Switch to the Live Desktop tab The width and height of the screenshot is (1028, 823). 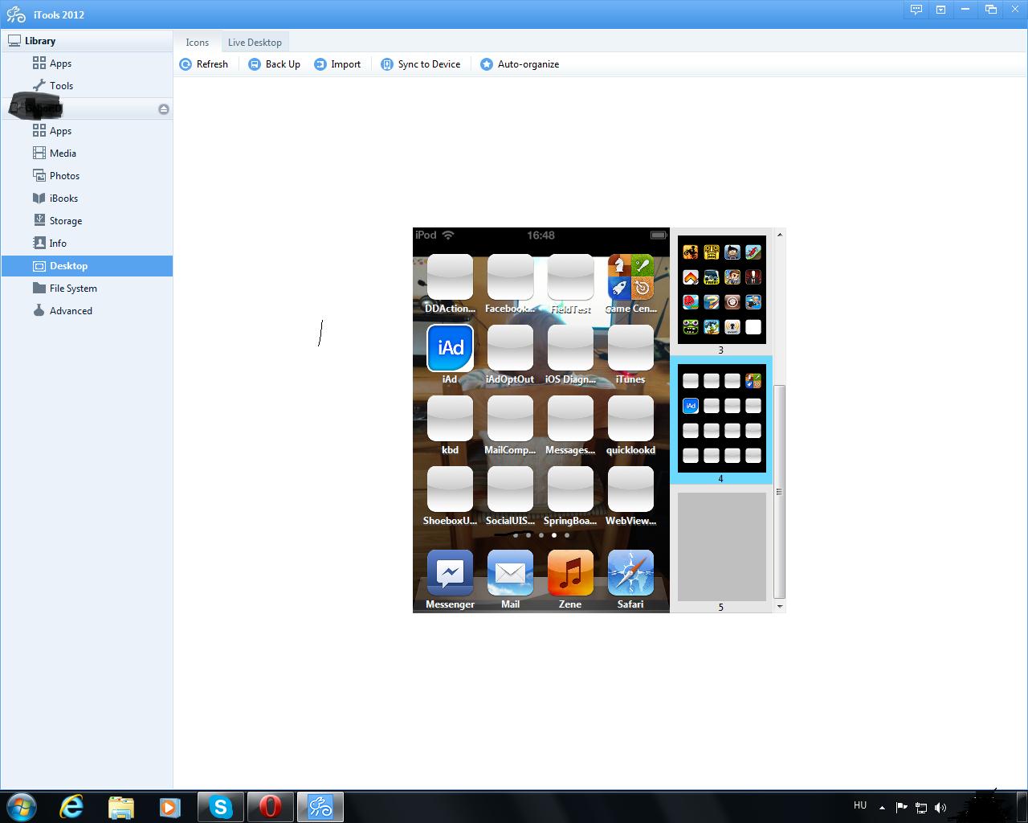pyautogui.click(x=255, y=43)
